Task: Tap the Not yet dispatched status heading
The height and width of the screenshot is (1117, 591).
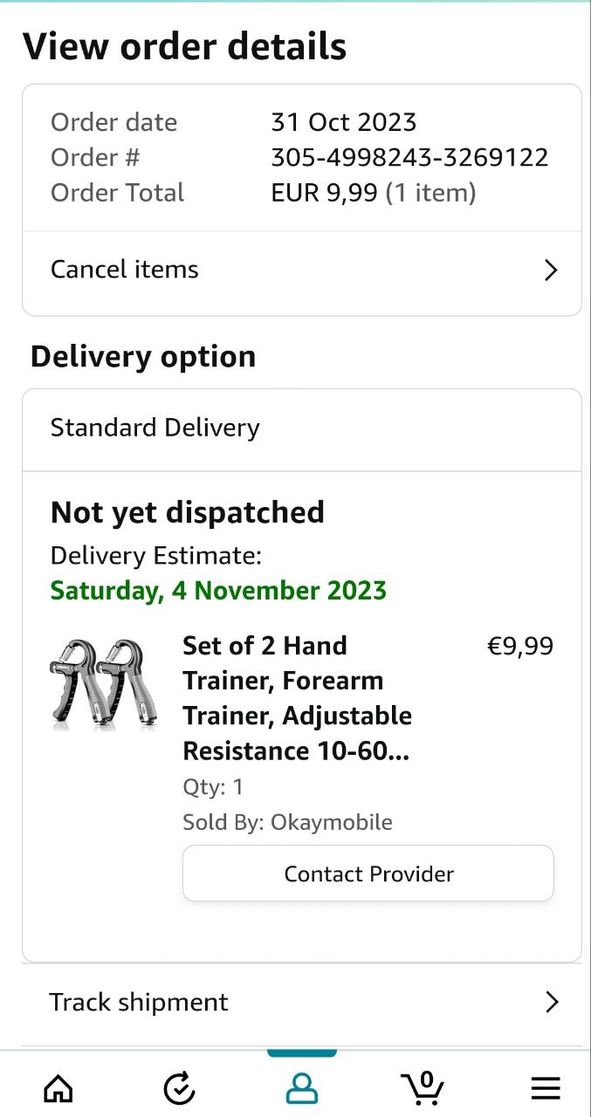Action: 188,512
